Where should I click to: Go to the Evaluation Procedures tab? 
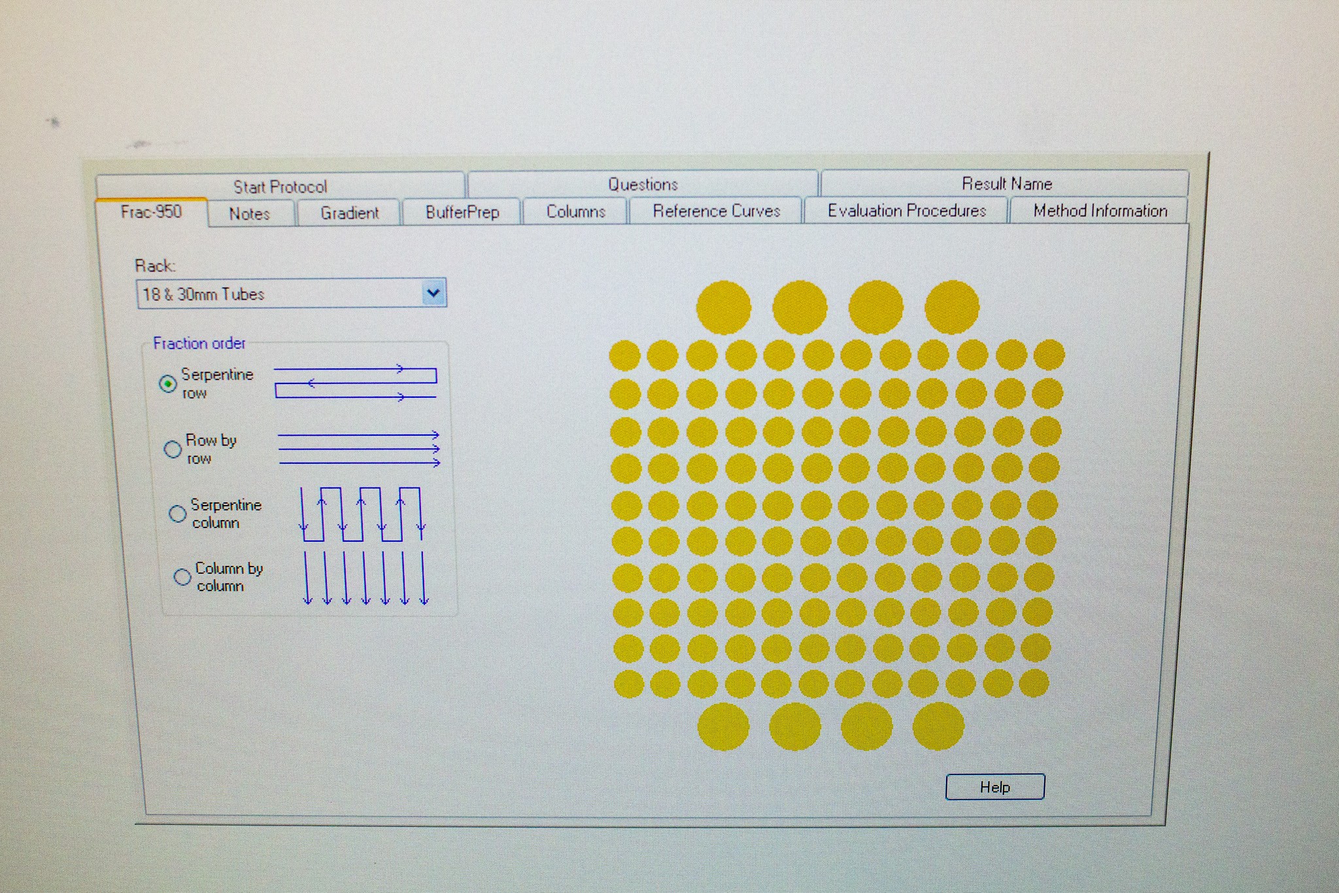[906, 211]
